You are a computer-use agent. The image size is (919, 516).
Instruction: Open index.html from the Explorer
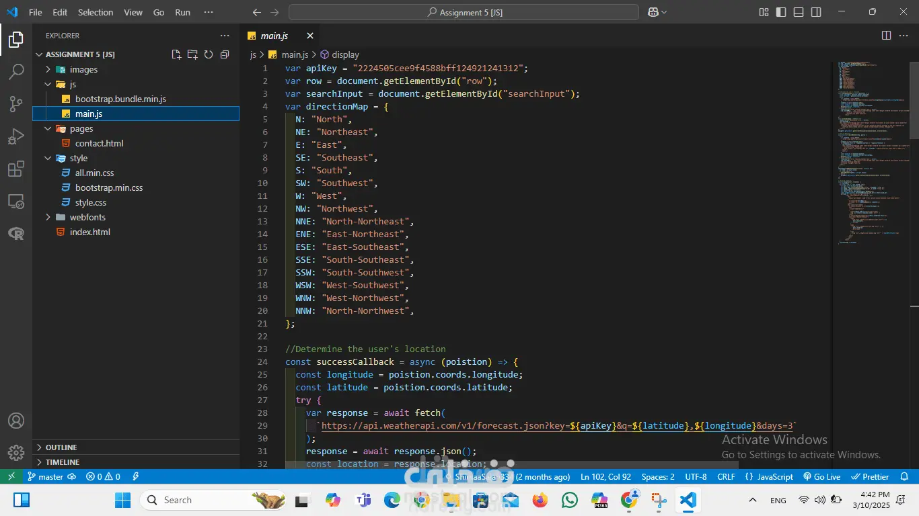[x=89, y=232]
